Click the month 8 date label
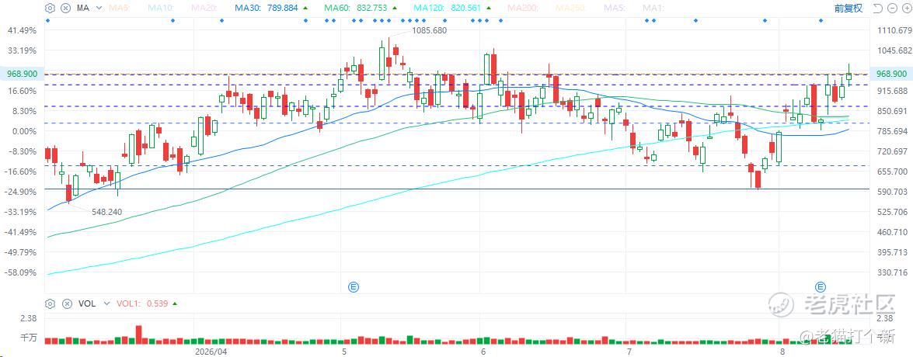 tap(783, 352)
